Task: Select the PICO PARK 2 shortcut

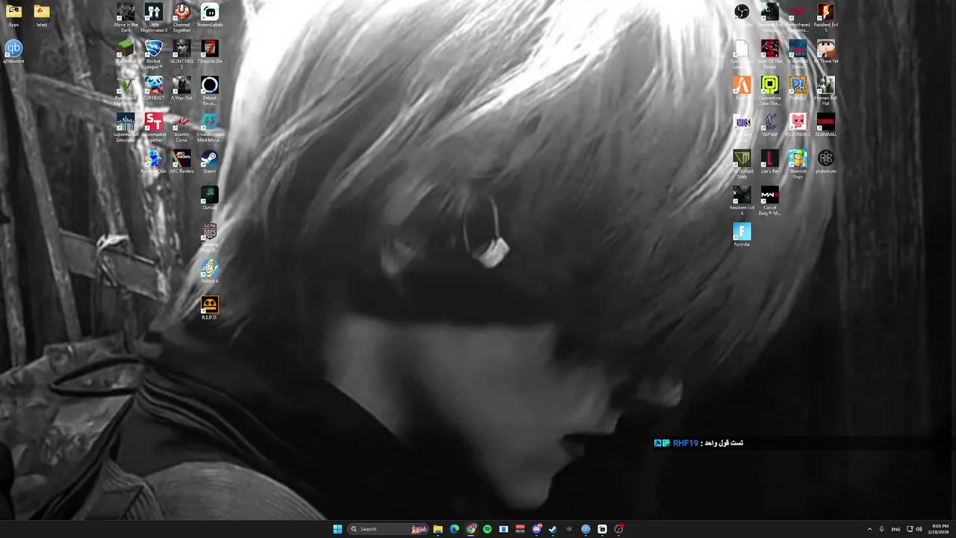Action: 798,126
